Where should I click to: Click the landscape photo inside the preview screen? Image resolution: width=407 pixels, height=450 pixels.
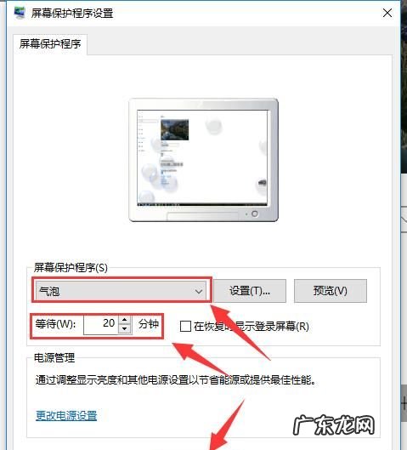174,129
